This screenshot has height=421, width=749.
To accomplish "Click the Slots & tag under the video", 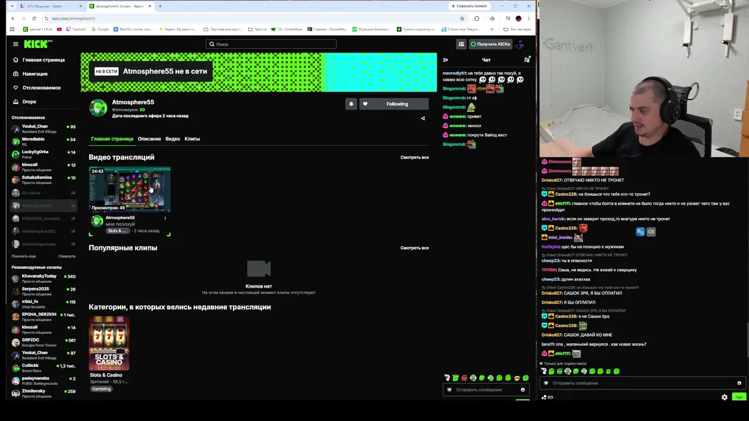I will point(116,231).
